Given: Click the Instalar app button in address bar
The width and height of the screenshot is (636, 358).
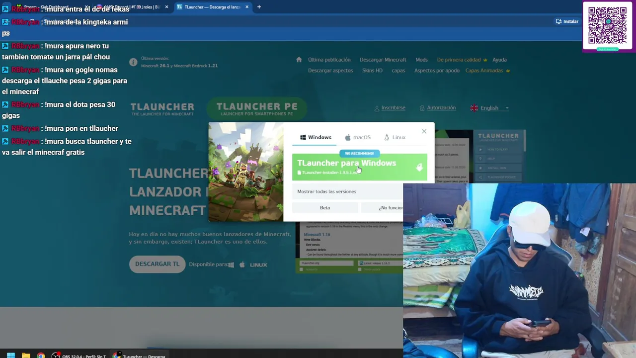Looking at the screenshot, I should point(567,21).
